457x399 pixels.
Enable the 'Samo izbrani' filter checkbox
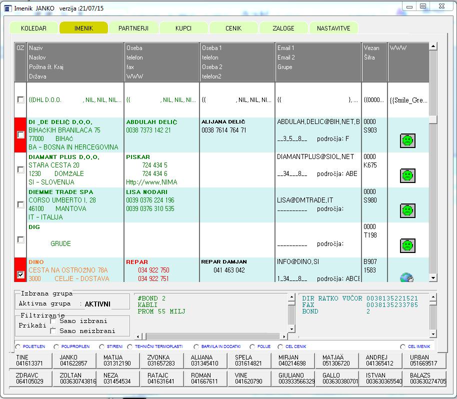(x=53, y=321)
